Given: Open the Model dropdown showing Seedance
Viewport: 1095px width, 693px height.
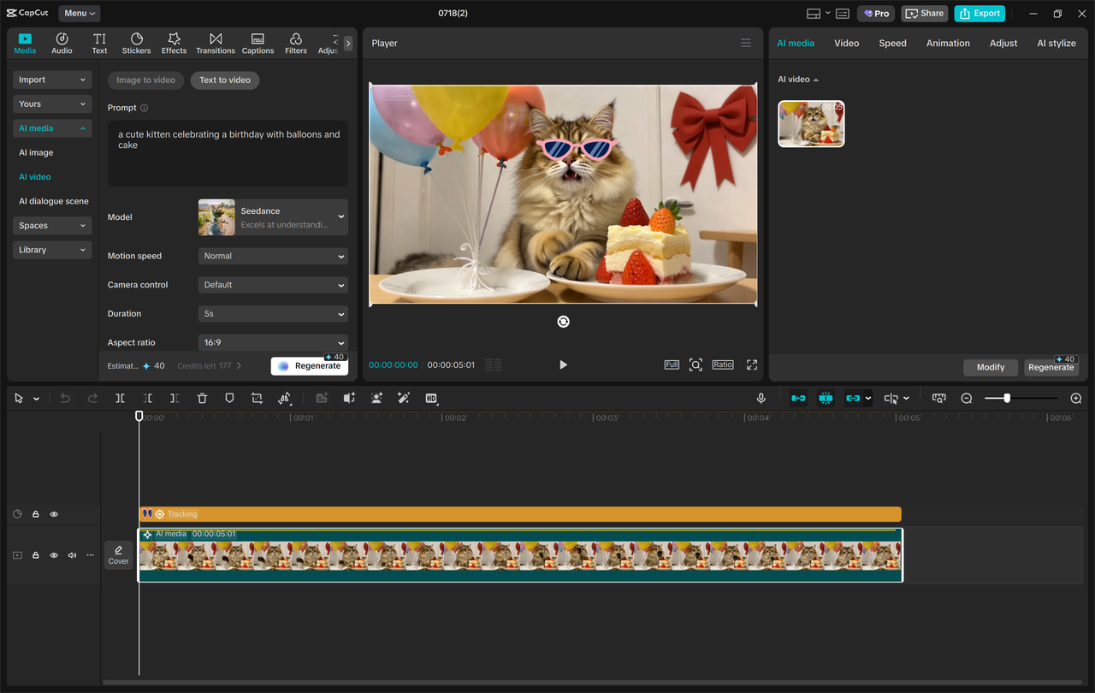Looking at the screenshot, I should [x=272, y=216].
